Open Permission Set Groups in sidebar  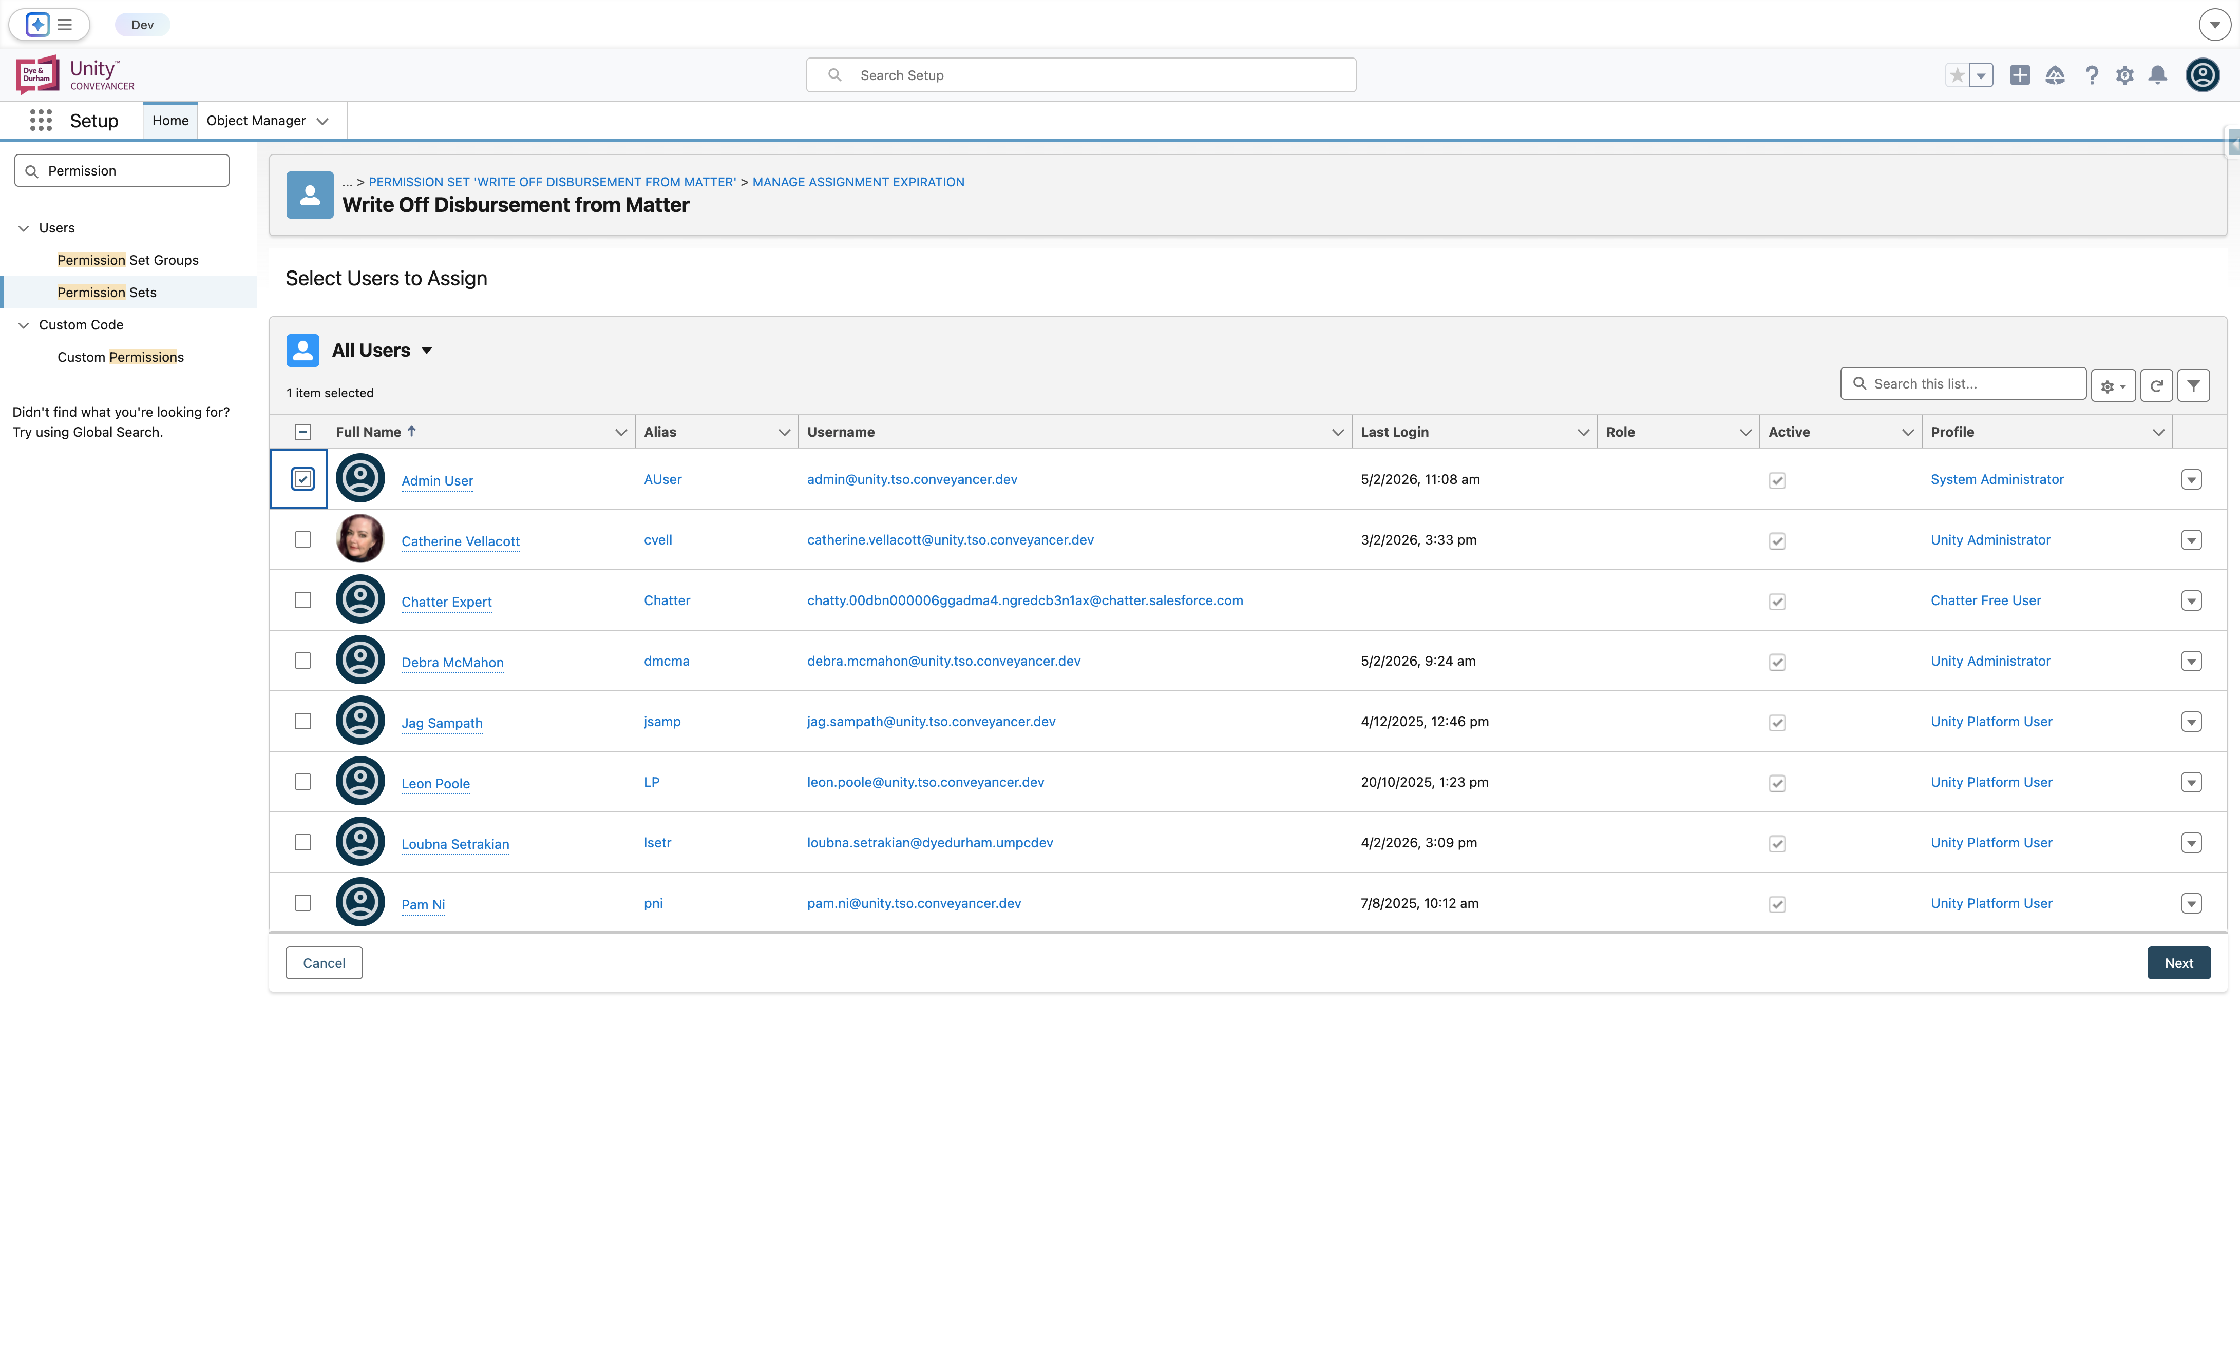127,260
